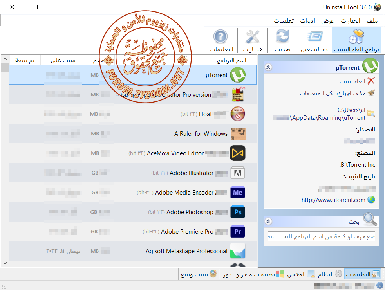Viewport: 385px width, 290px height.
Task: Click the Uninstall Tool title bar app icon
Action: [x=378, y=7]
